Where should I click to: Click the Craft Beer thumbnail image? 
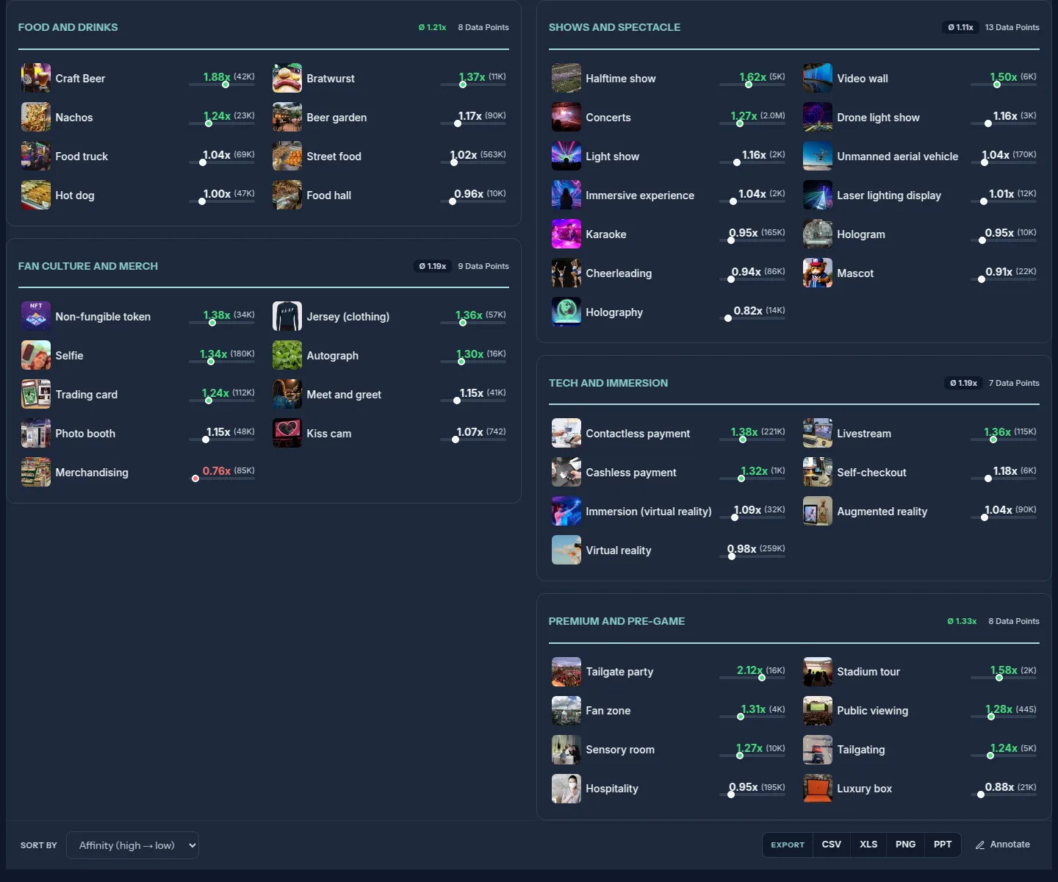pyautogui.click(x=36, y=78)
